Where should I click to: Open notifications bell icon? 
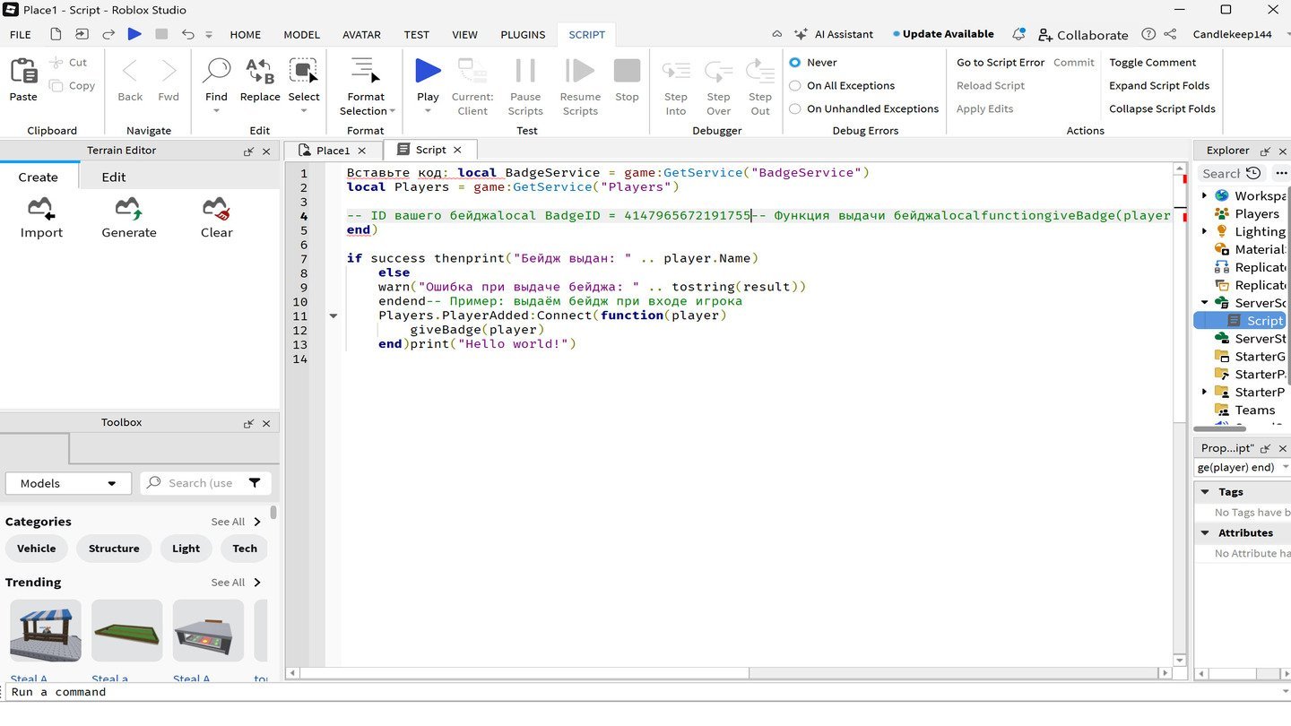click(1018, 34)
